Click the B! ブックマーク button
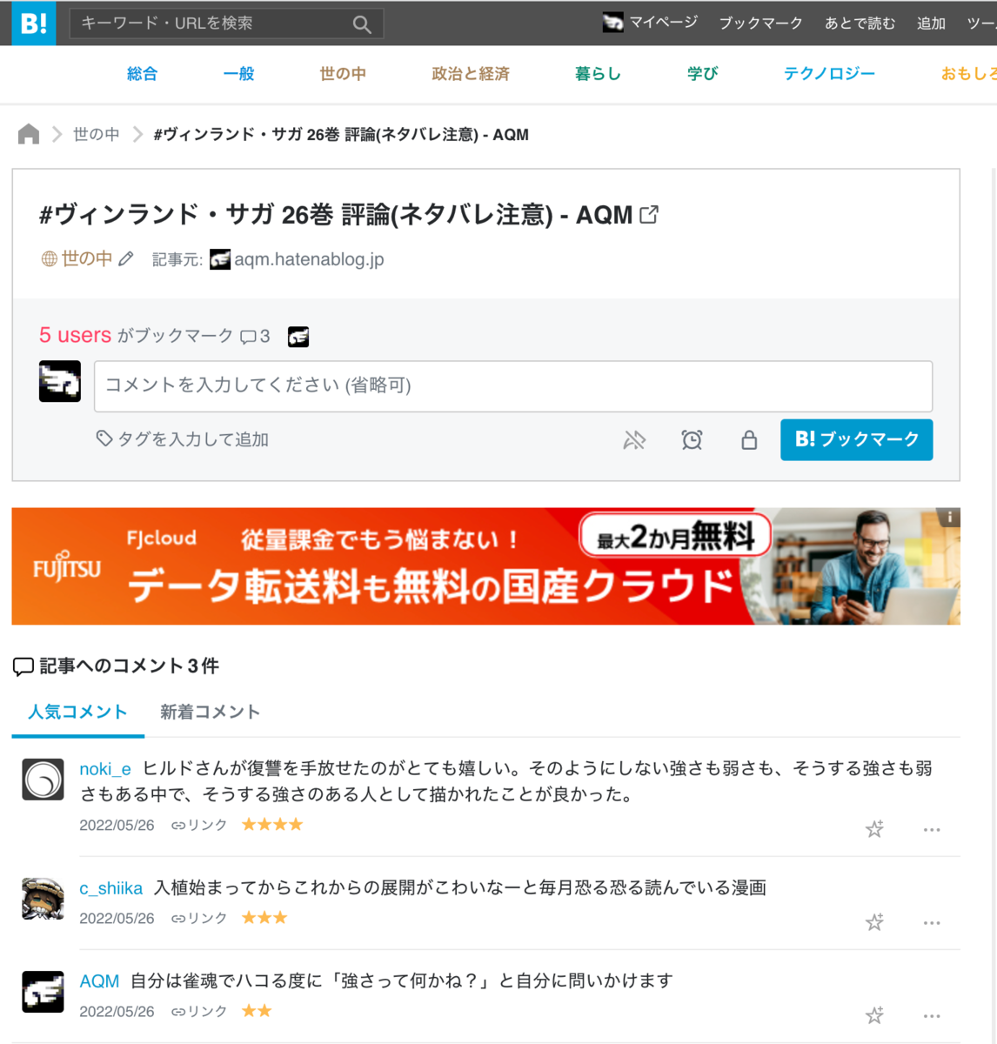The height and width of the screenshot is (1044, 997). pos(856,439)
